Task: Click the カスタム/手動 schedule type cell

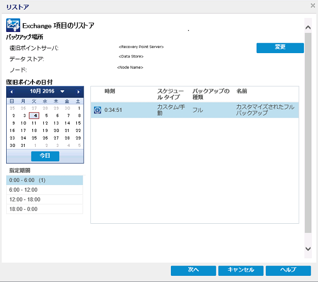Action: click(171, 110)
